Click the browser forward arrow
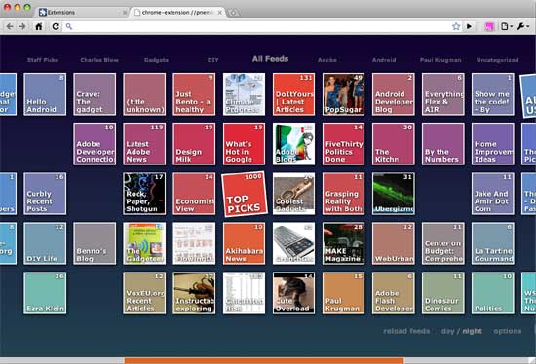This screenshot has height=364, width=536. click(22, 26)
